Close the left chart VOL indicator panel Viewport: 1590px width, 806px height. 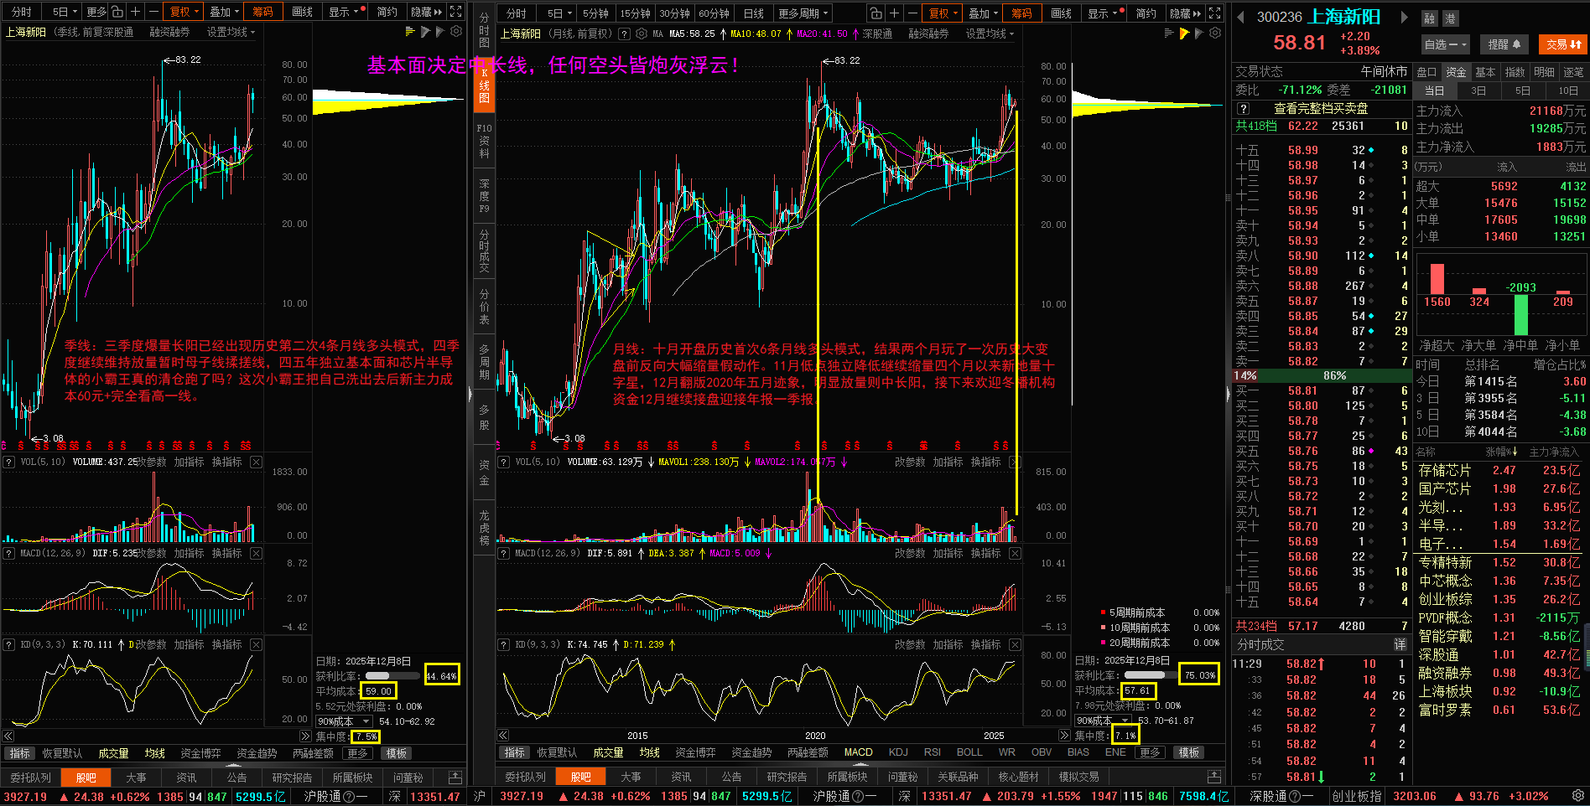(x=256, y=462)
